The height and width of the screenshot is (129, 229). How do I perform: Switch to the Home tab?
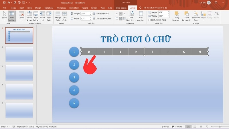click(13, 8)
